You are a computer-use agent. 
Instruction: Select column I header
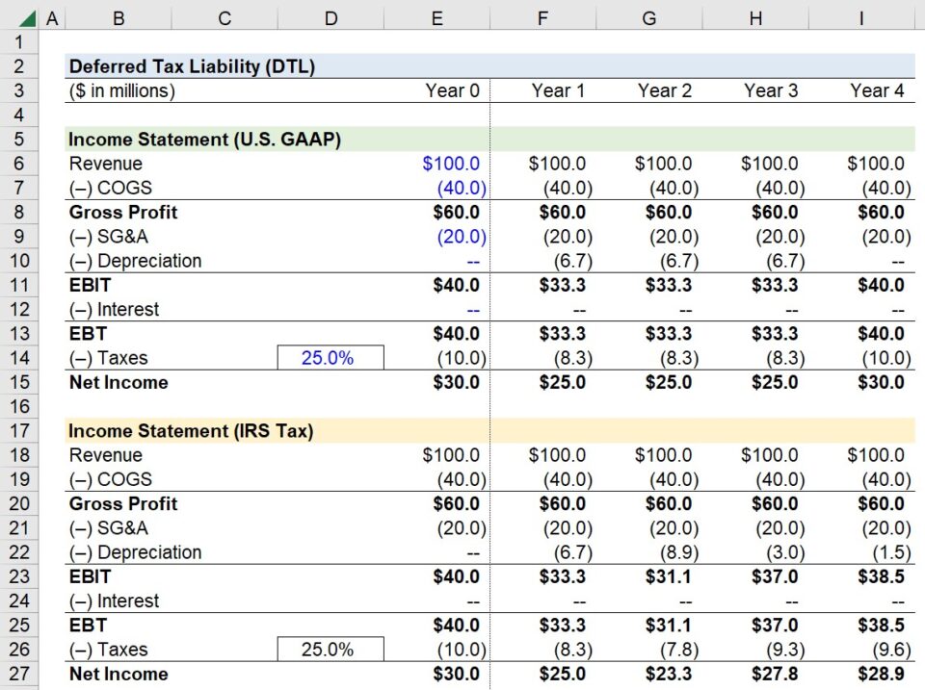point(860,17)
